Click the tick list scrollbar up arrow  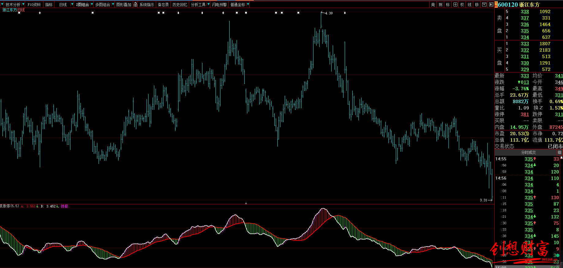(561, 158)
